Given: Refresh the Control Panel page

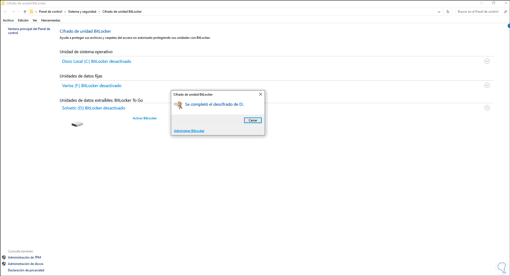Looking at the screenshot, I should coord(448,12).
